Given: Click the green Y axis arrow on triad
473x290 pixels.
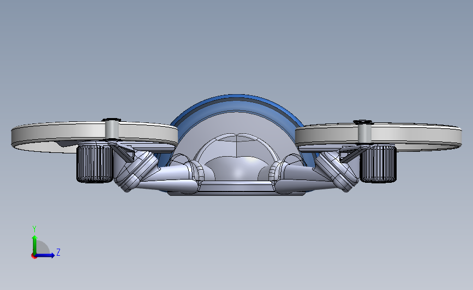Looking at the screenshot, I should (x=34, y=244).
